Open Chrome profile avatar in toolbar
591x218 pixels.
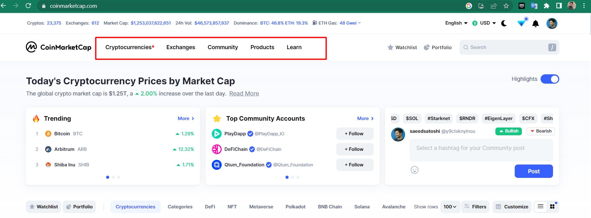pyautogui.click(x=572, y=6)
